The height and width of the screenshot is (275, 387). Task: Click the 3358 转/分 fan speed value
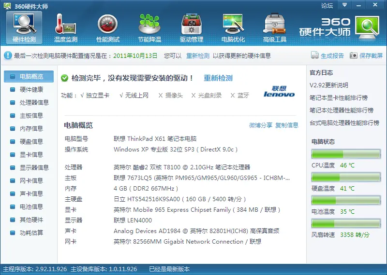(x=355, y=235)
